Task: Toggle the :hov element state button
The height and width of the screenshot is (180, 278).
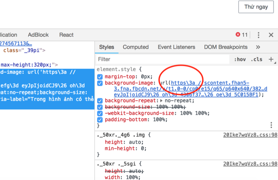Action: tap(240, 59)
